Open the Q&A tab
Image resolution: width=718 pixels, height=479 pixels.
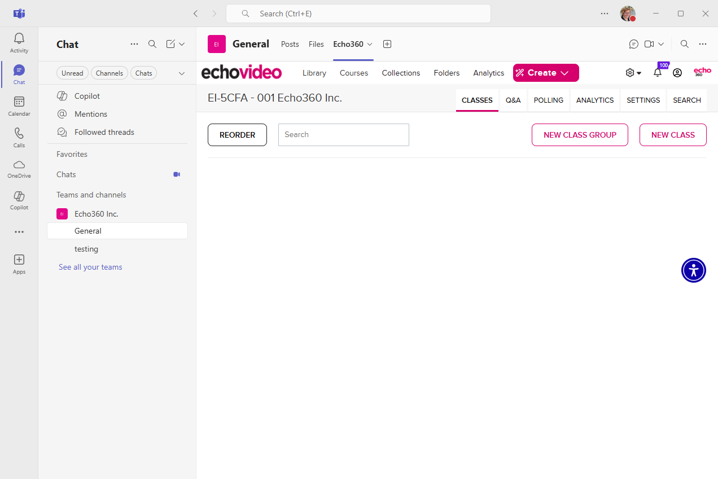513,100
